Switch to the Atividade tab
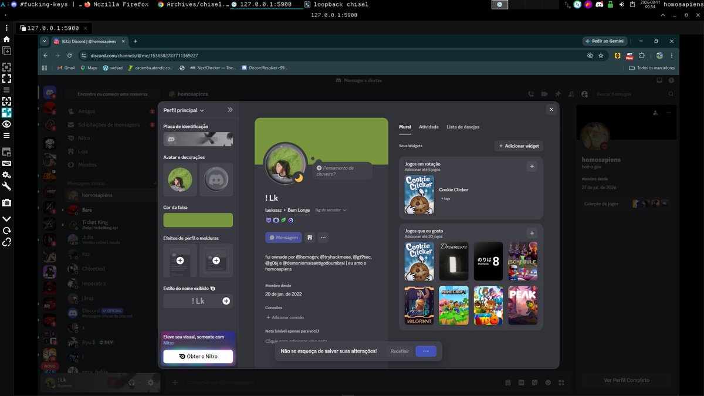This screenshot has height=396, width=704. (x=429, y=127)
